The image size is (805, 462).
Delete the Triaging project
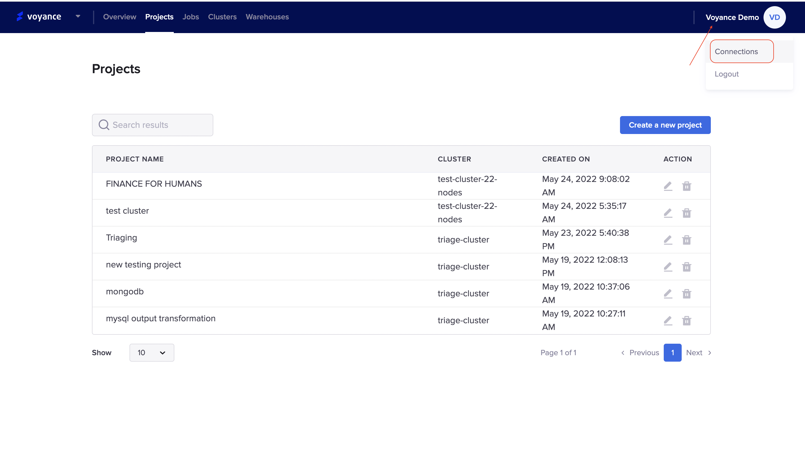pyautogui.click(x=687, y=240)
